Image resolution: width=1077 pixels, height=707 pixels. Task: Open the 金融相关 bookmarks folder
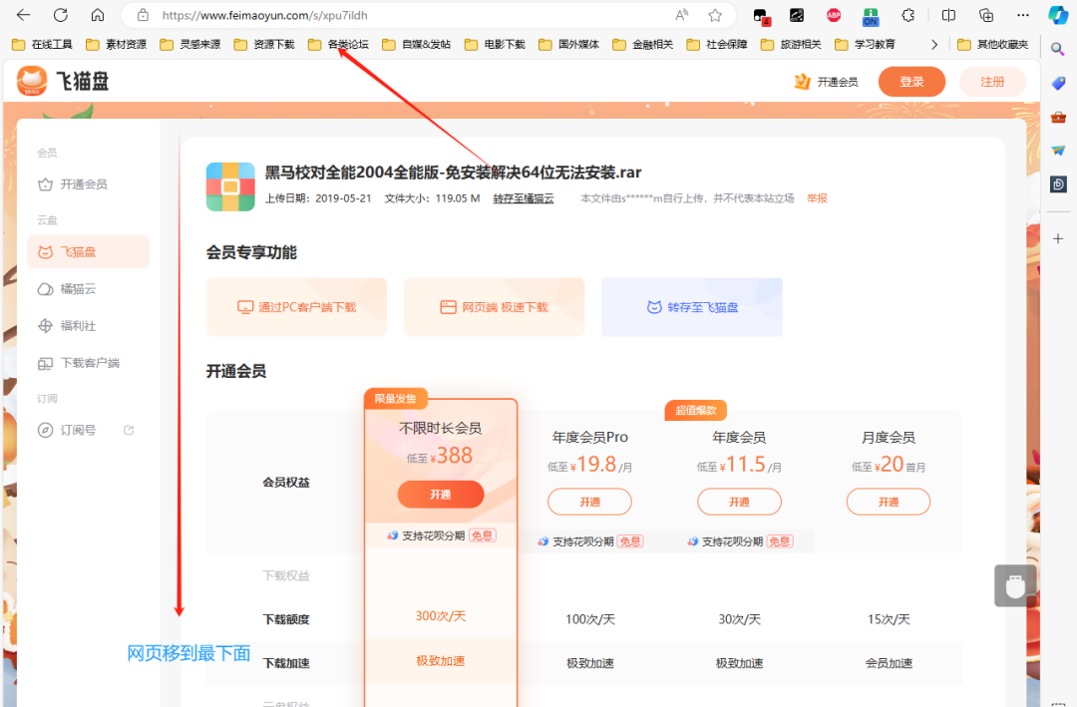(x=643, y=45)
